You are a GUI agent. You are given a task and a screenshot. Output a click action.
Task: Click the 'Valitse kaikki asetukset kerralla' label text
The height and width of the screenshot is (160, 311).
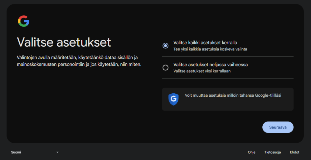[x=205, y=42]
